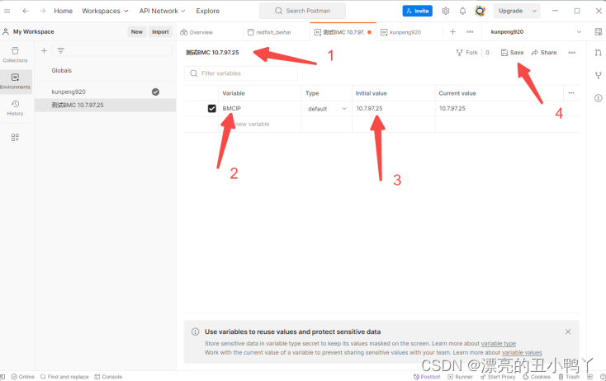606x381 pixels.
Task: Click the BMCIP variable name cell
Action: (260, 109)
